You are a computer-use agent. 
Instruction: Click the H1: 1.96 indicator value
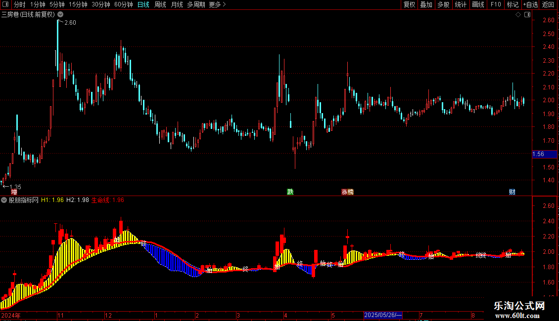[52, 200]
